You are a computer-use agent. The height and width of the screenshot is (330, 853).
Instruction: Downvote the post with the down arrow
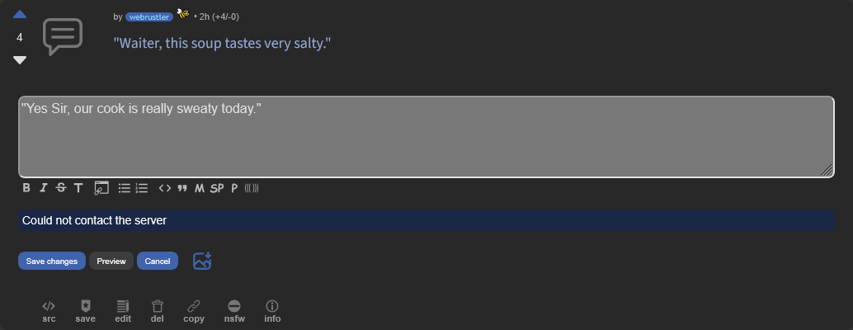[x=20, y=59]
